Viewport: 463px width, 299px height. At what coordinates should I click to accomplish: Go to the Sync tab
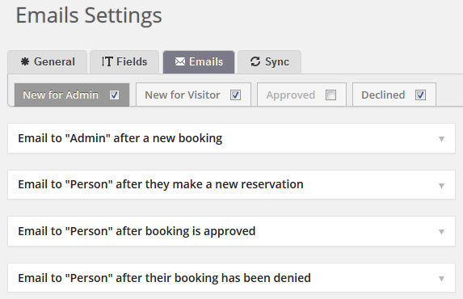[x=270, y=62]
